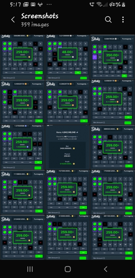The image size is (135, 278).
Task: Open screenshot with balance 175408.5250
Action: [x=112, y=193]
